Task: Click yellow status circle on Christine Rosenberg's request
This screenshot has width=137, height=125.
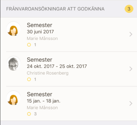Action: click(x=29, y=79)
